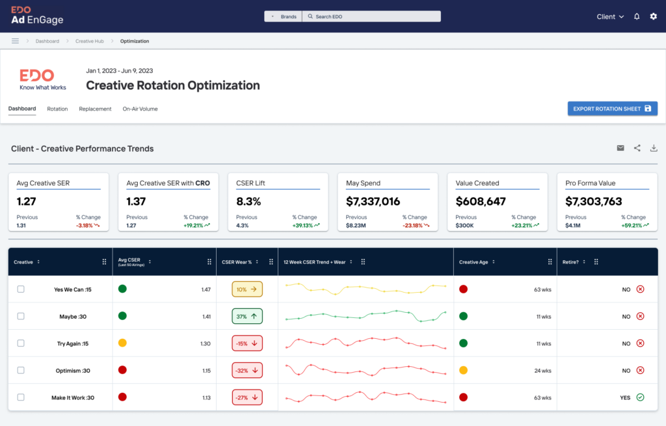Open notifications via the bell icon
Viewport: 666px width, 426px height.
tap(636, 16)
